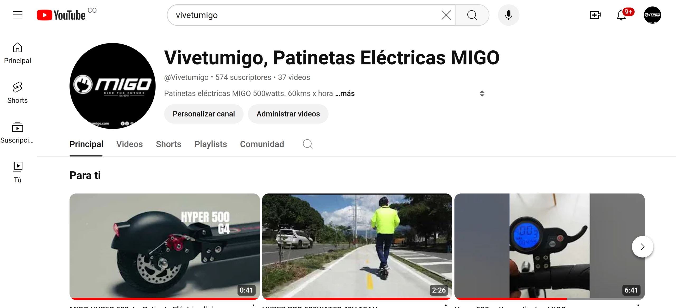Screen dimensions: 676x308
Task: Click the '37 videos' text
Action: pos(294,77)
